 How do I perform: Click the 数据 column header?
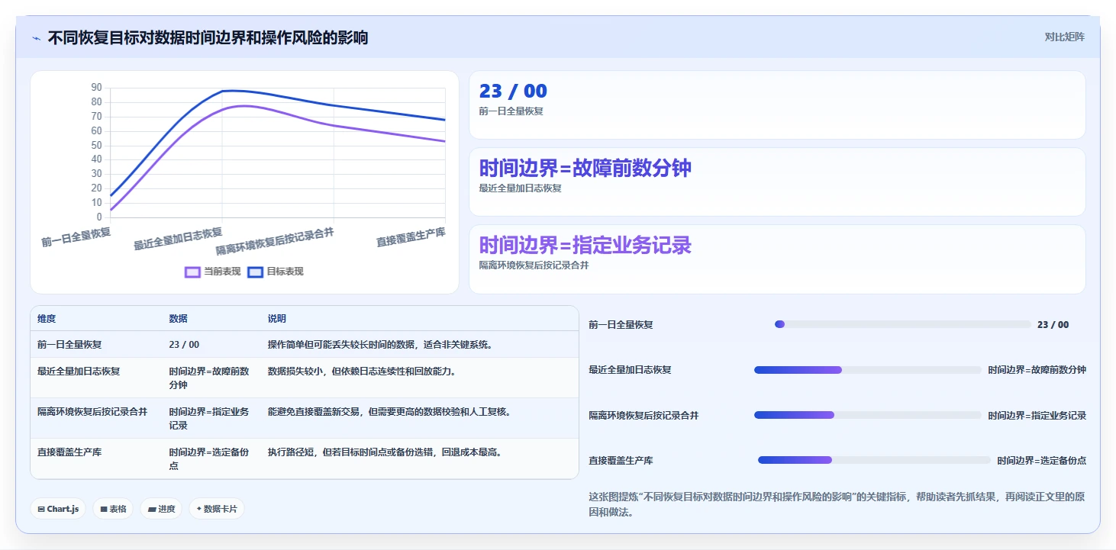click(179, 318)
